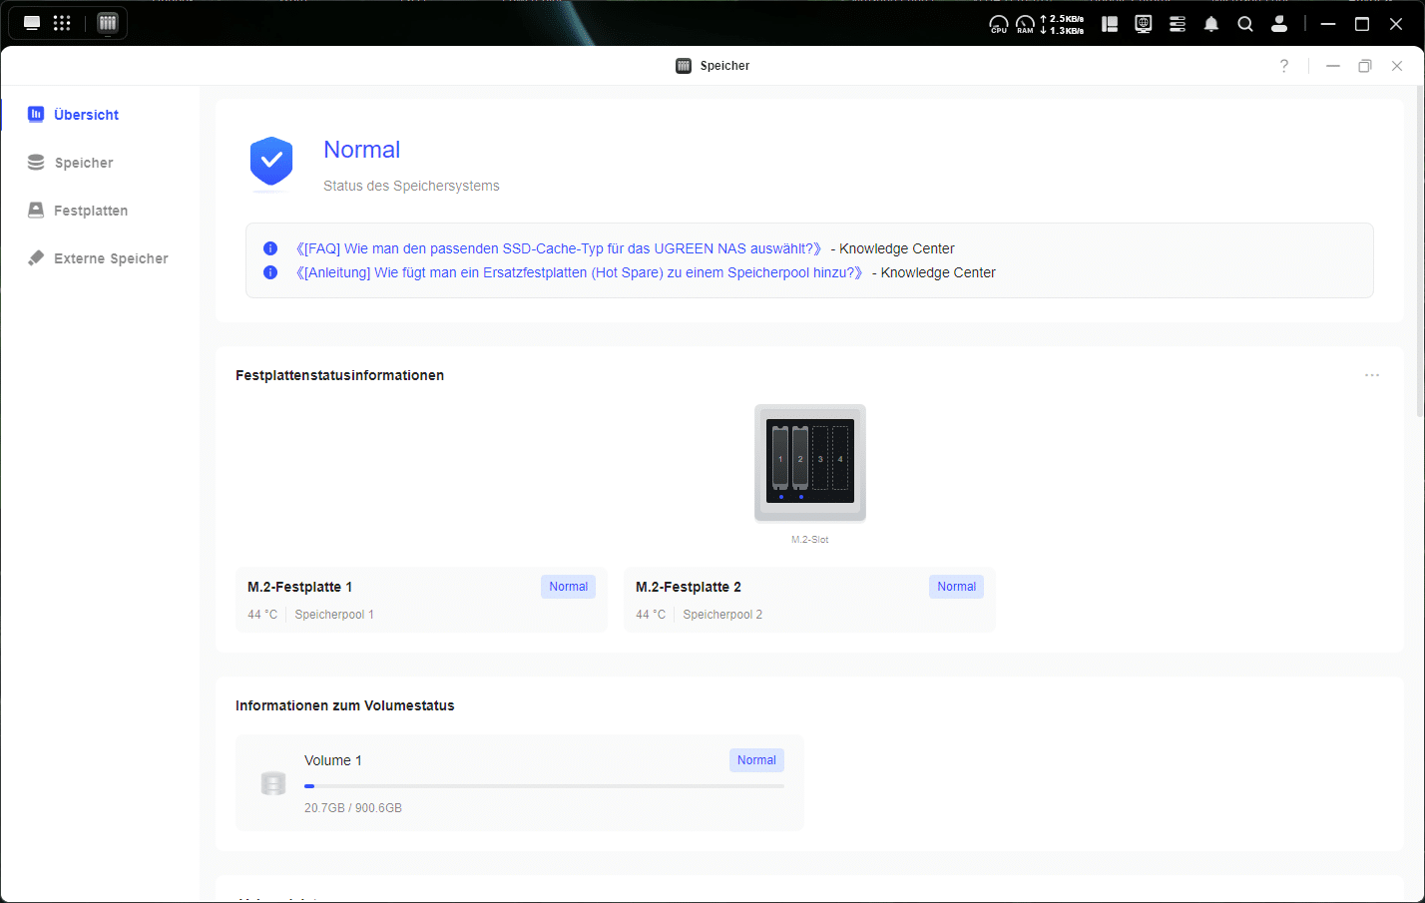Open the app grid launcher
The width and height of the screenshot is (1425, 903).
tap(62, 23)
